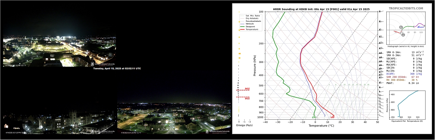Click the DGZ label below the lower dashed line

(247, 99)
